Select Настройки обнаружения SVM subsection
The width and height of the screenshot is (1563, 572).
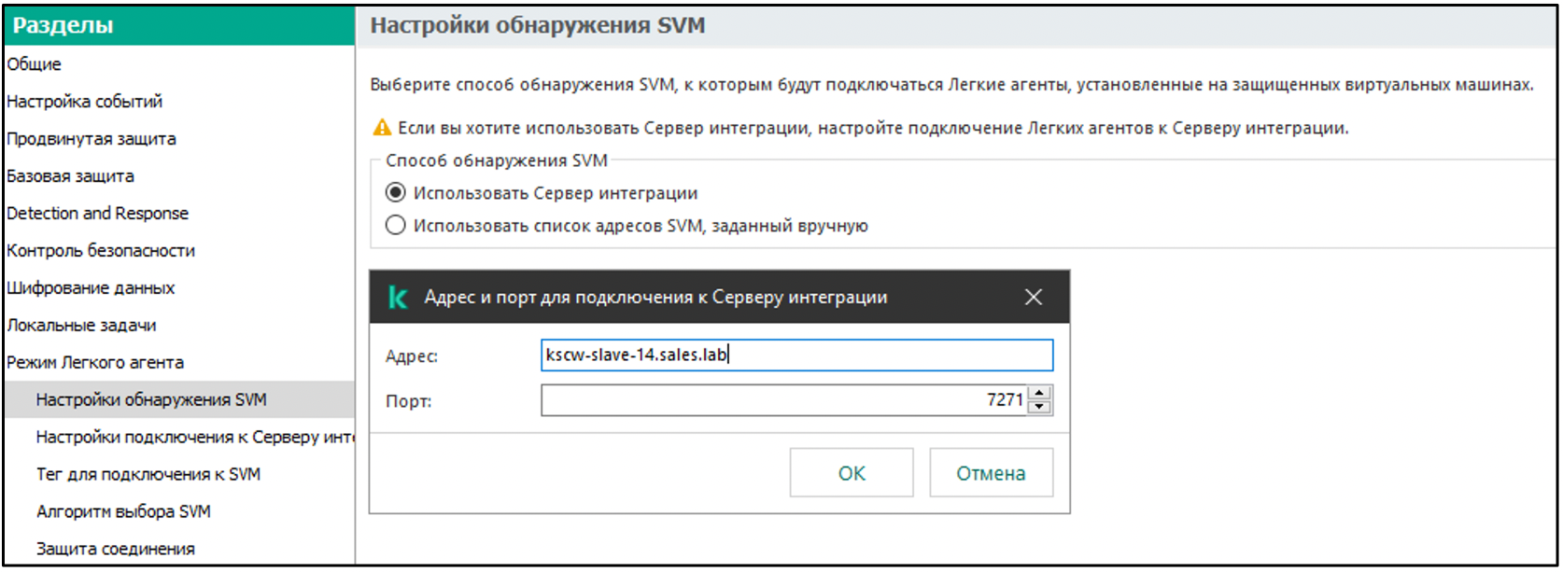pos(179,399)
